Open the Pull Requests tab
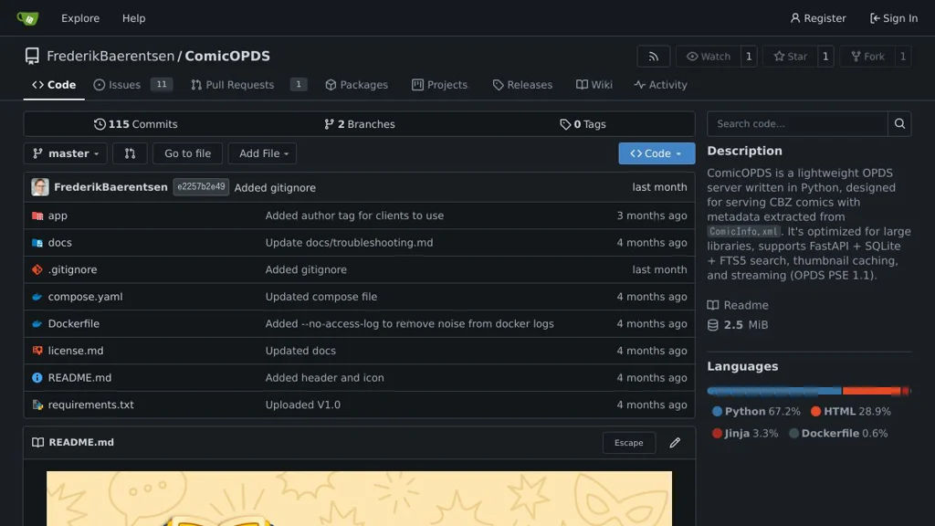The image size is (935, 526). pyautogui.click(x=233, y=85)
